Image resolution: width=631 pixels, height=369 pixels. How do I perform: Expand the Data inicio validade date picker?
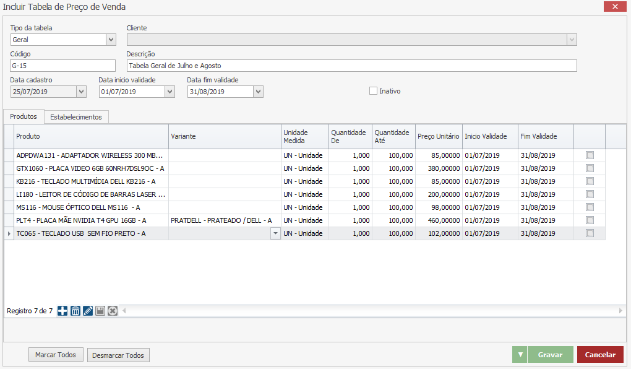(x=170, y=92)
